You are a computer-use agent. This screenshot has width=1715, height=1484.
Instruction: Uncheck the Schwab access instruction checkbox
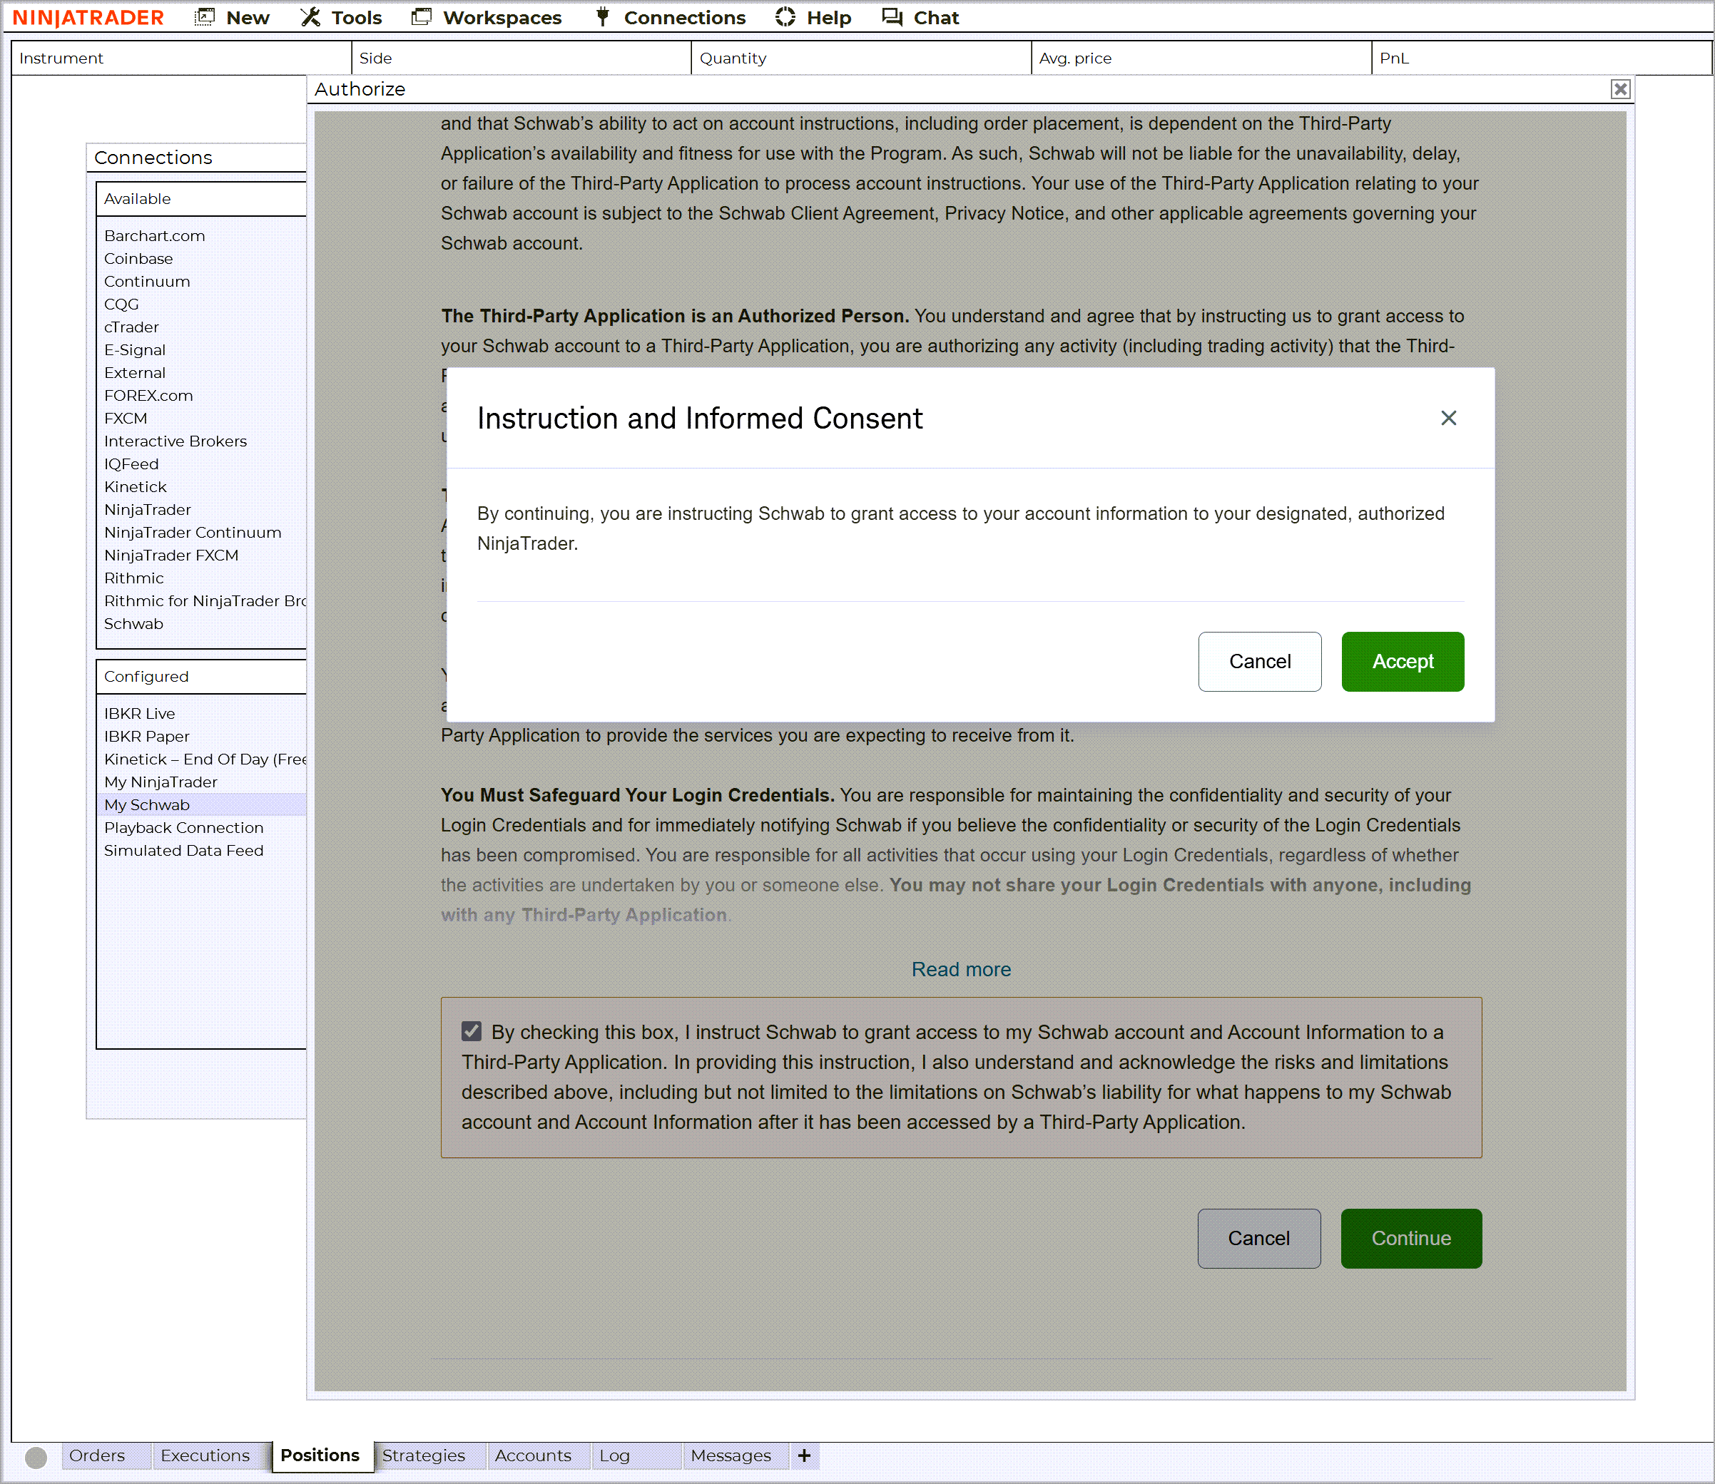pyautogui.click(x=472, y=1031)
